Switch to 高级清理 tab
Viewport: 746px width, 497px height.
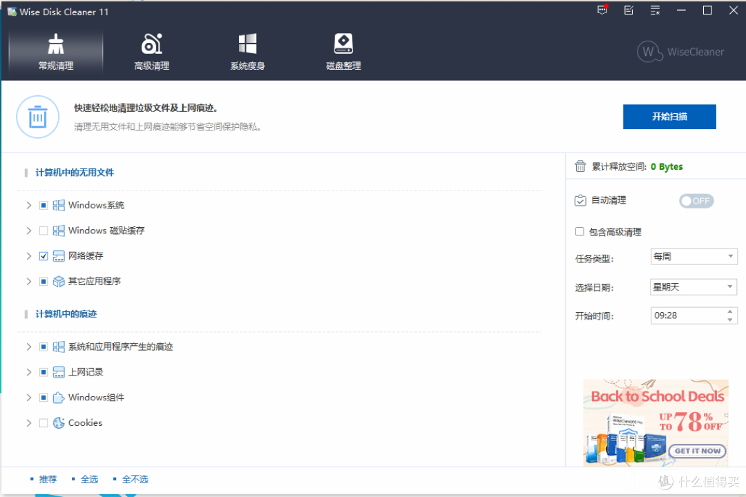point(152,52)
